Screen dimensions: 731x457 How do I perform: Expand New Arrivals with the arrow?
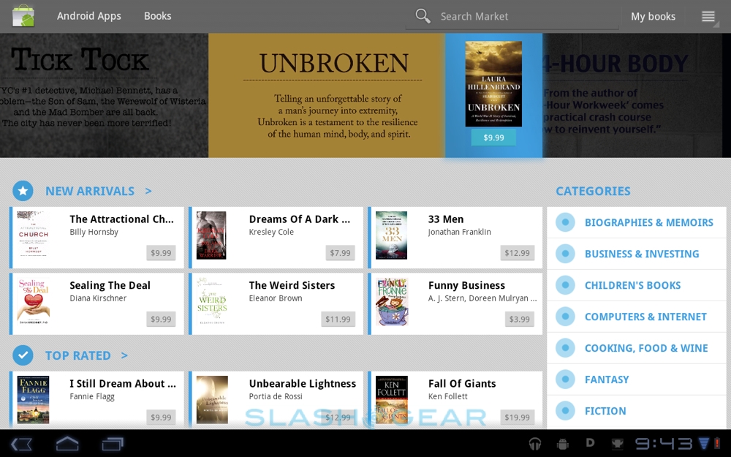click(x=148, y=191)
